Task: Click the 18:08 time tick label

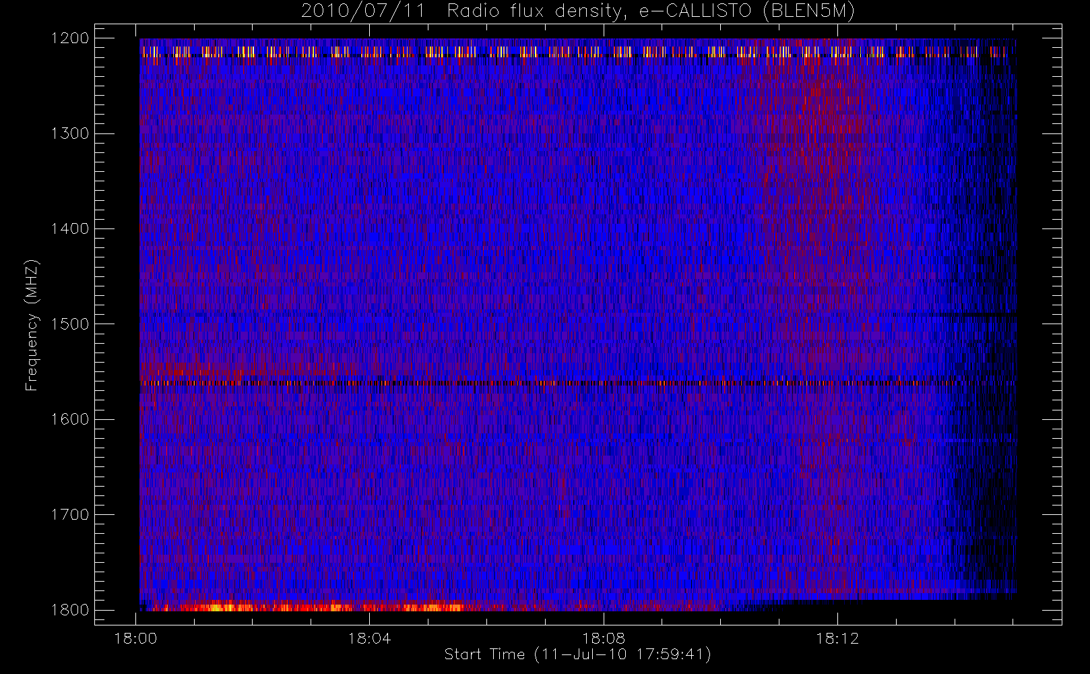Action: 604,638
